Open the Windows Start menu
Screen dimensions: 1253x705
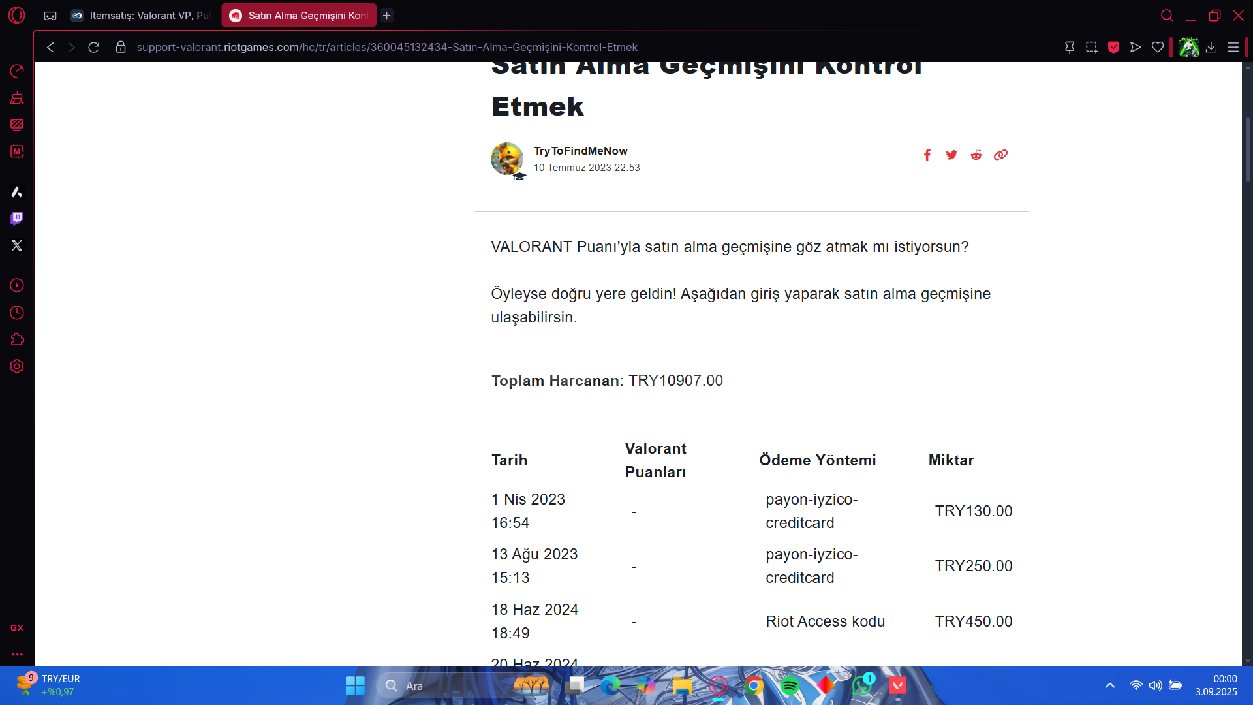pyautogui.click(x=355, y=685)
